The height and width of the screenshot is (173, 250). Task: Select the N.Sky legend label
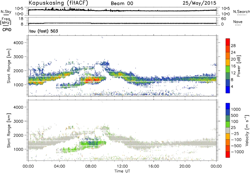click(6, 12)
